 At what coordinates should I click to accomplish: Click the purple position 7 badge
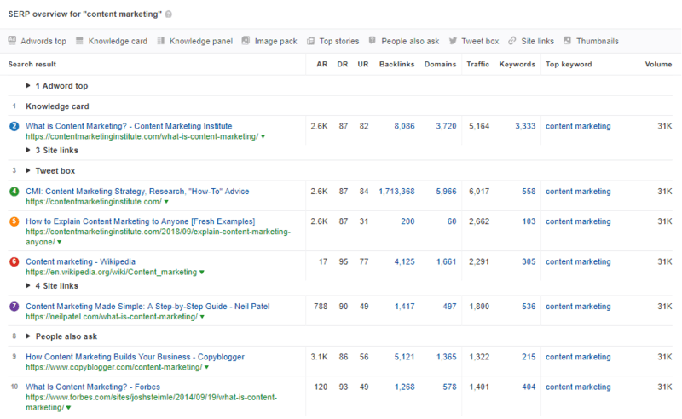click(x=14, y=307)
